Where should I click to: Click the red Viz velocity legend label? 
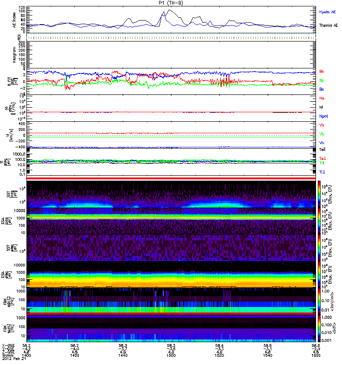pyautogui.click(x=322, y=125)
